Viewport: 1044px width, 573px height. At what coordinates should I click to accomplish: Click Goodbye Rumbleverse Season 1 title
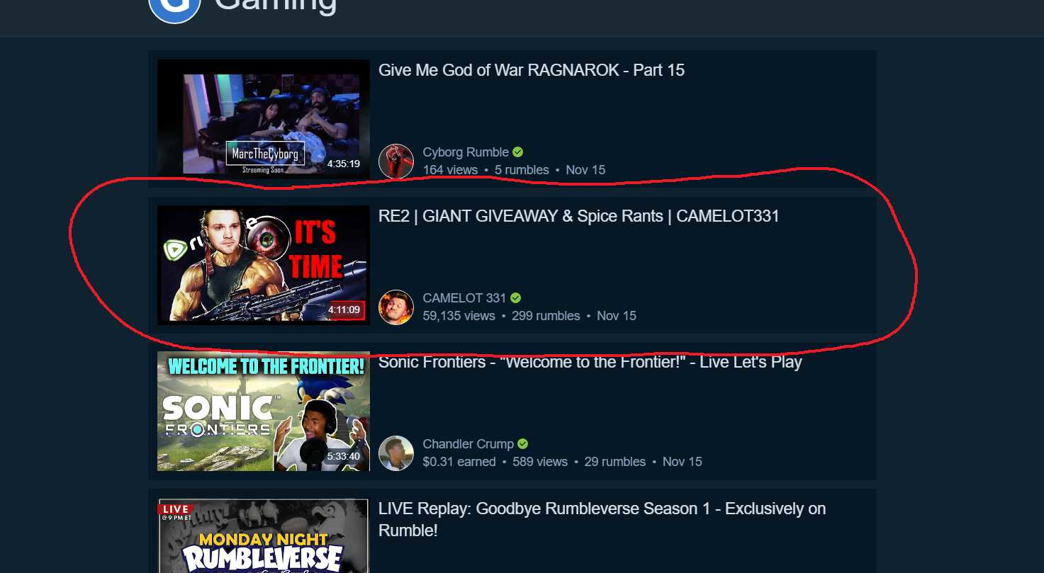point(602,518)
